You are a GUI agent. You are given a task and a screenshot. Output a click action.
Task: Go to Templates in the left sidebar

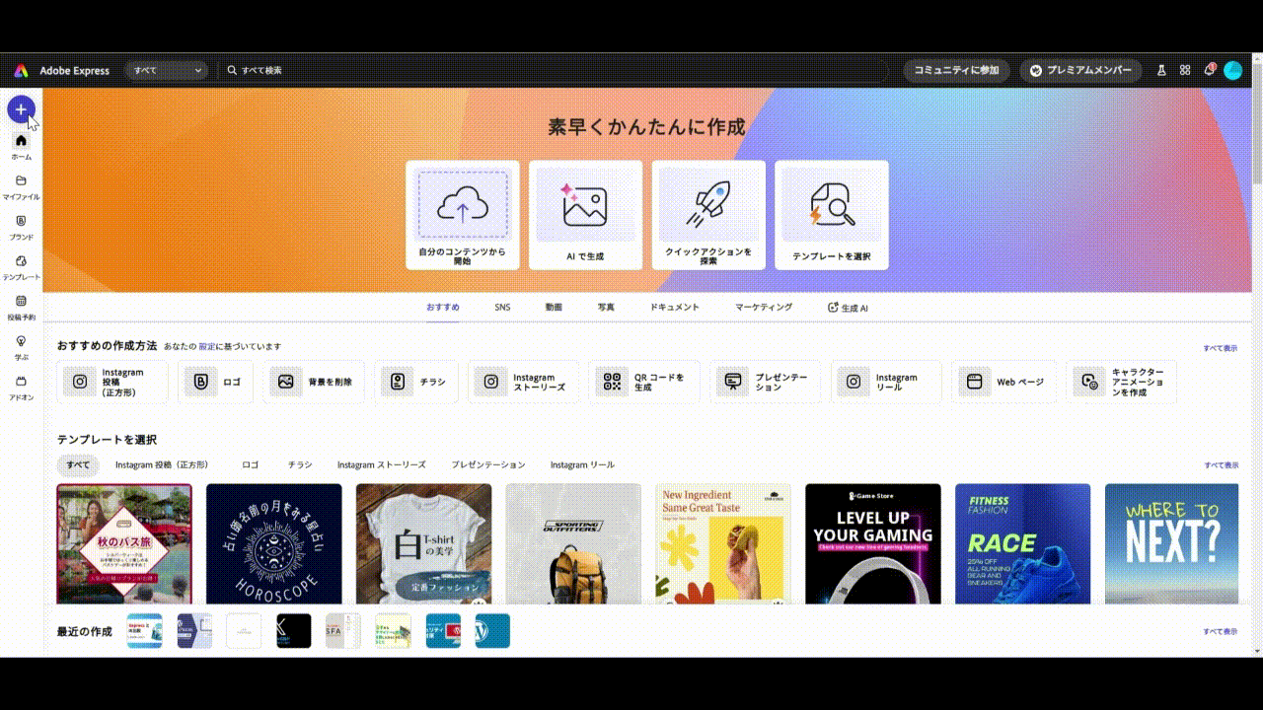point(21,267)
